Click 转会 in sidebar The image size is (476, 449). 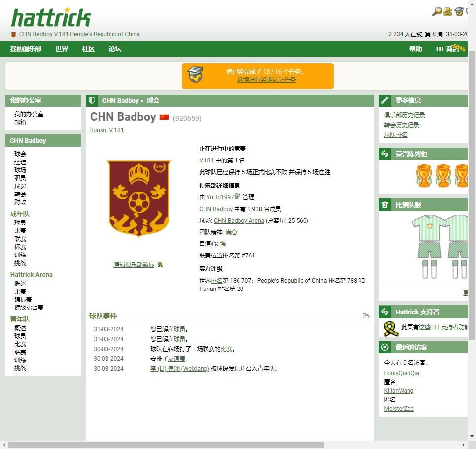point(20,194)
